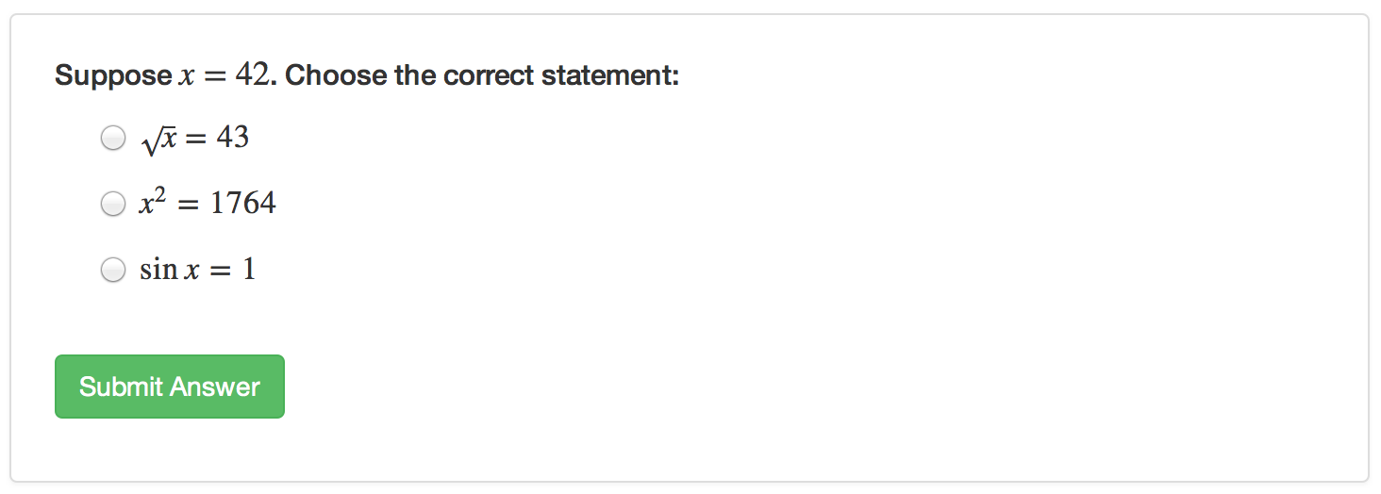Click the sin x = 1 answer label

pos(197,271)
